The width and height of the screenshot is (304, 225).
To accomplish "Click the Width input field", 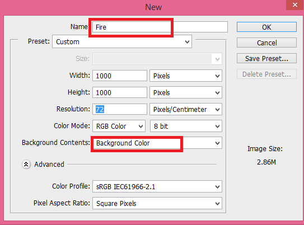I will (120, 76).
